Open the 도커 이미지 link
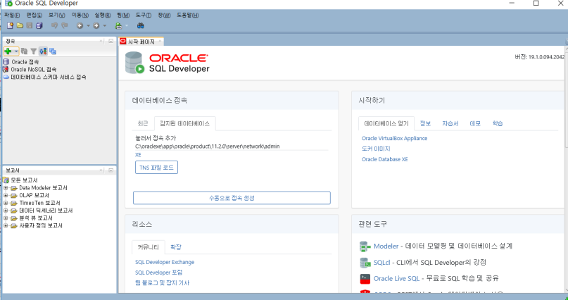The width and height of the screenshot is (568, 300). pos(376,149)
